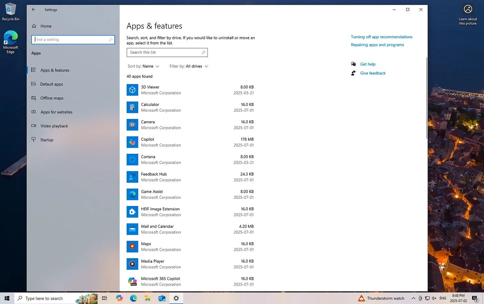The height and width of the screenshot is (304, 484).
Task: Click the Camera app icon
Action: [132, 125]
